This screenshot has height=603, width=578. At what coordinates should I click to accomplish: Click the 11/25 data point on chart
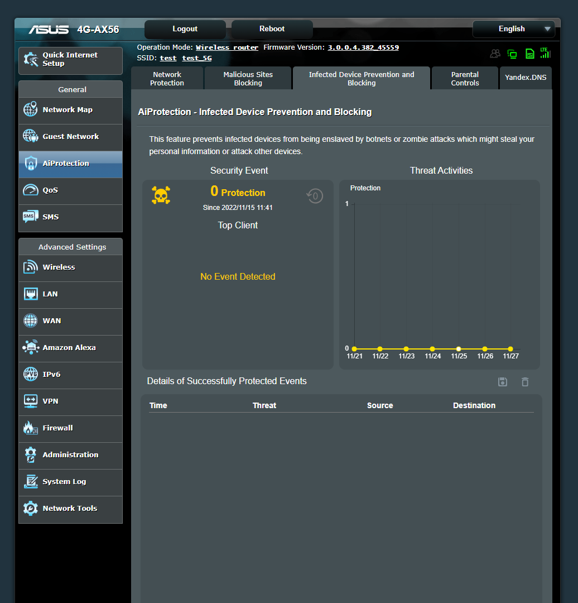tap(459, 349)
